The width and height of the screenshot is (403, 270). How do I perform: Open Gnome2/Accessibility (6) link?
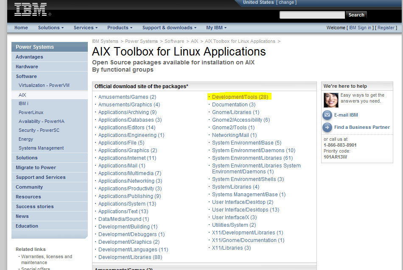coord(241,120)
